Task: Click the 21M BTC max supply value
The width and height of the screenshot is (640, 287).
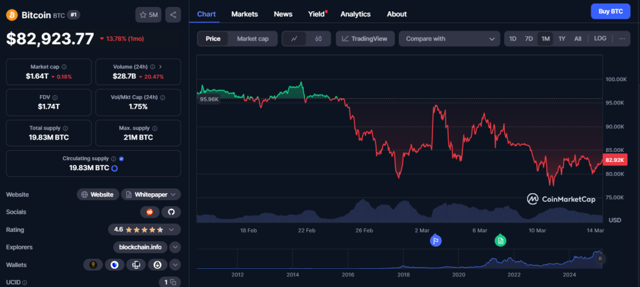Action: pyautogui.click(x=138, y=138)
